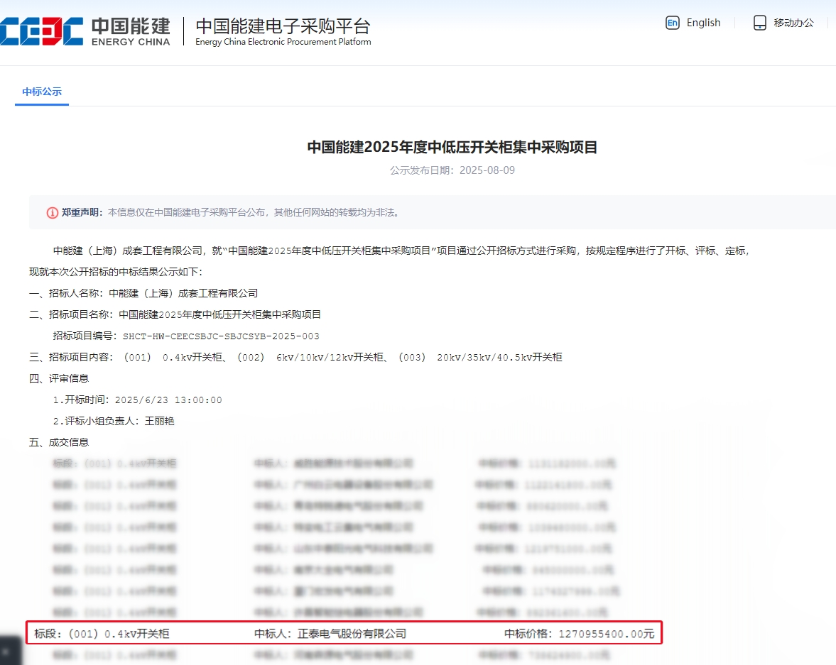
Task: Click the 中国能建电子采购平台 platform title
Action: tap(283, 26)
